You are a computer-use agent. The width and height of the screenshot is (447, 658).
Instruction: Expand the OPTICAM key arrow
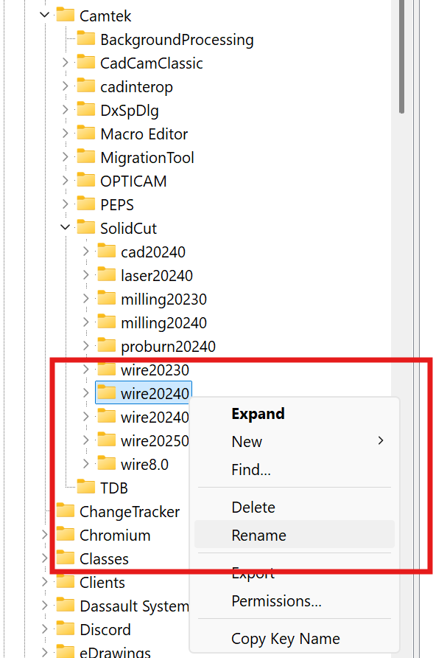point(66,181)
